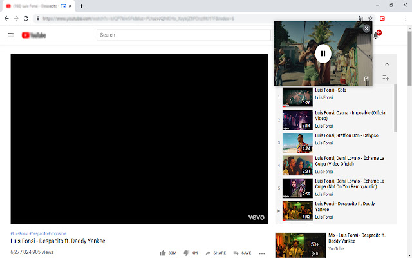Pause the picture-in-picture video

323,54
